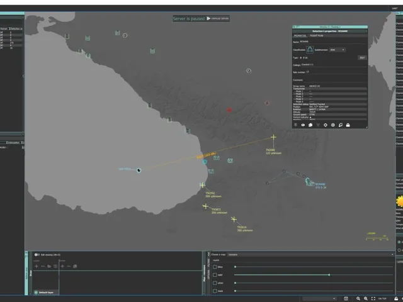Adjust the first layer opacity slider handle

tap(235, 267)
